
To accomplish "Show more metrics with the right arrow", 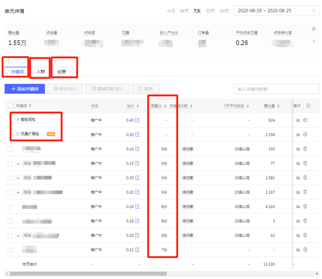I will (314, 41).
